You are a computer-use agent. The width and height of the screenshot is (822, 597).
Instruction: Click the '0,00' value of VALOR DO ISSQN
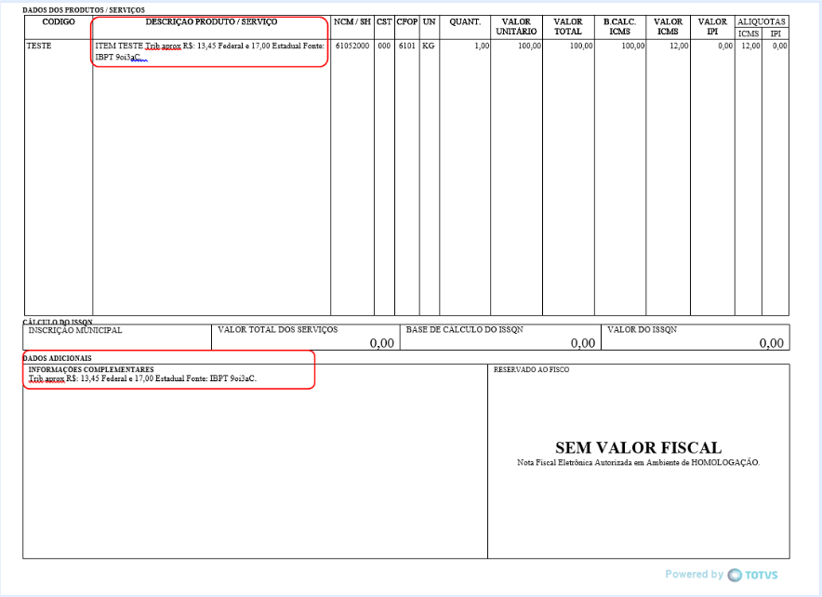(772, 343)
